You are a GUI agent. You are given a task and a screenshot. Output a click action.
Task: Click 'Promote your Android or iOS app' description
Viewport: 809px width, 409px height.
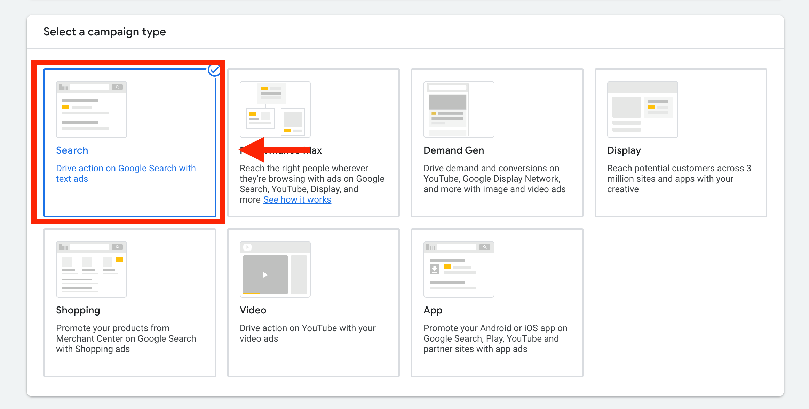(495, 338)
